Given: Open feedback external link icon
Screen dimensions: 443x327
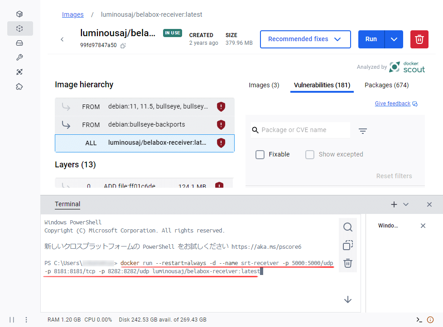Looking at the screenshot, I should pos(415,104).
